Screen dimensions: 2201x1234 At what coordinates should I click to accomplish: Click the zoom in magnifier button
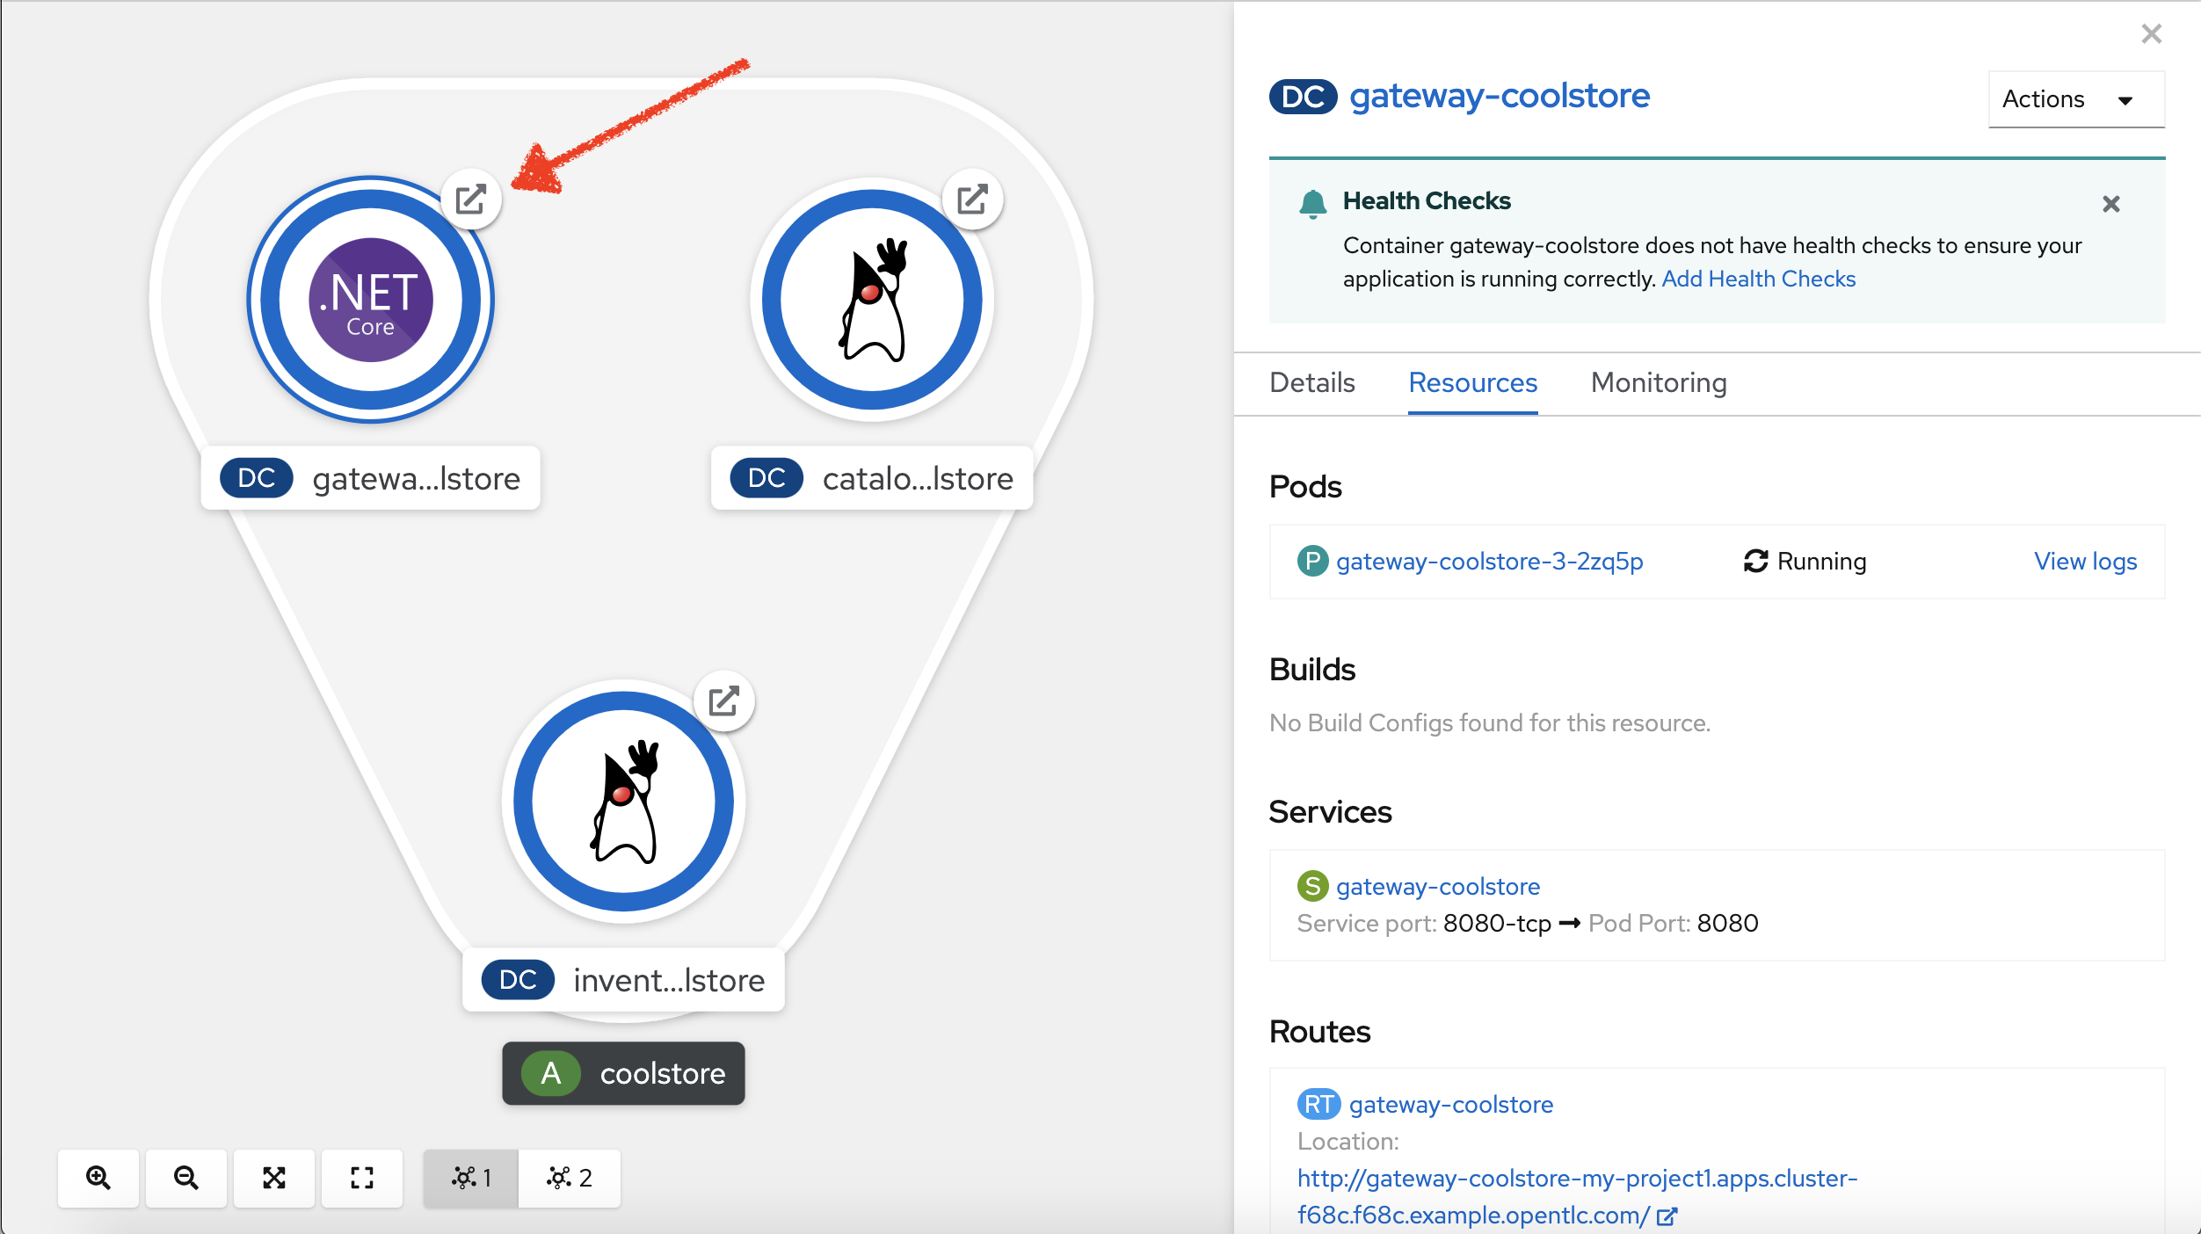[98, 1178]
